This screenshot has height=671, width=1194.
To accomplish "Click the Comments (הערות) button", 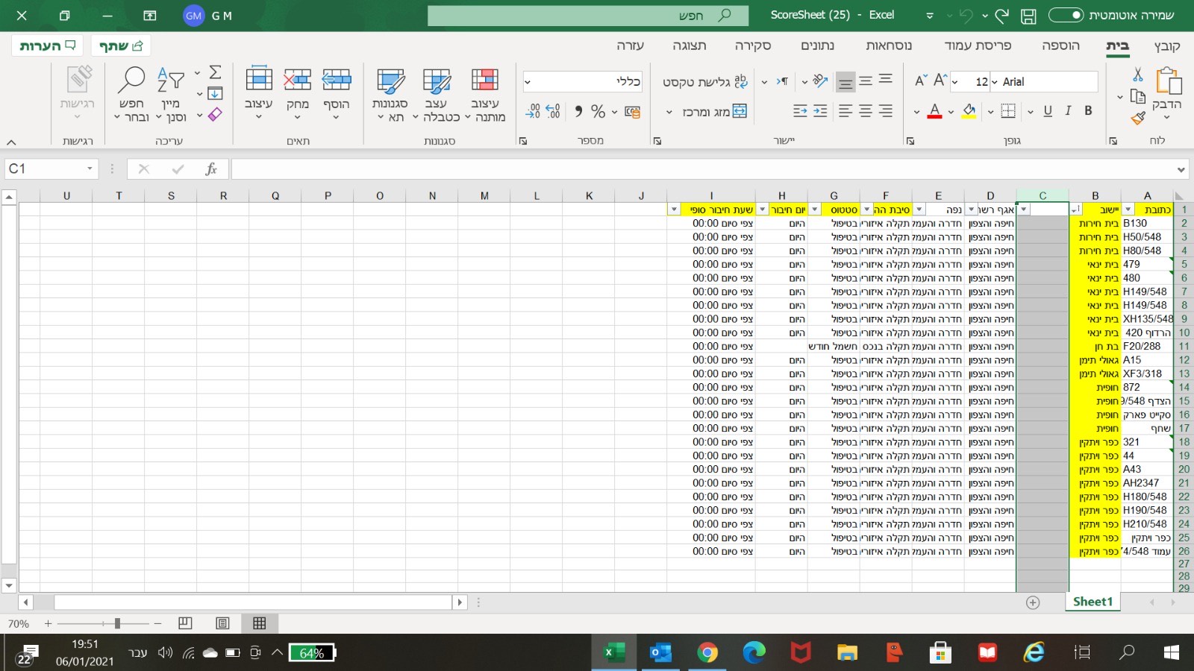I will coord(47,46).
